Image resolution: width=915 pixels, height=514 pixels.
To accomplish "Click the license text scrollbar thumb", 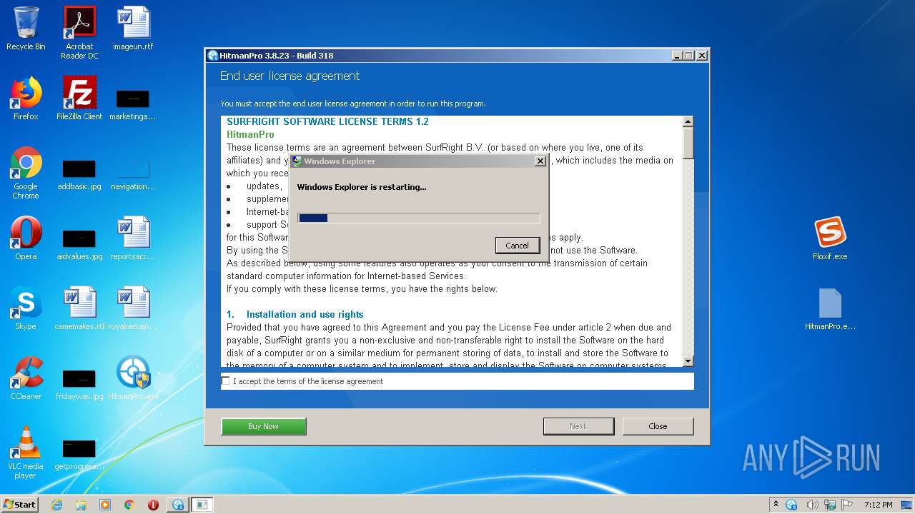I will click(x=688, y=143).
